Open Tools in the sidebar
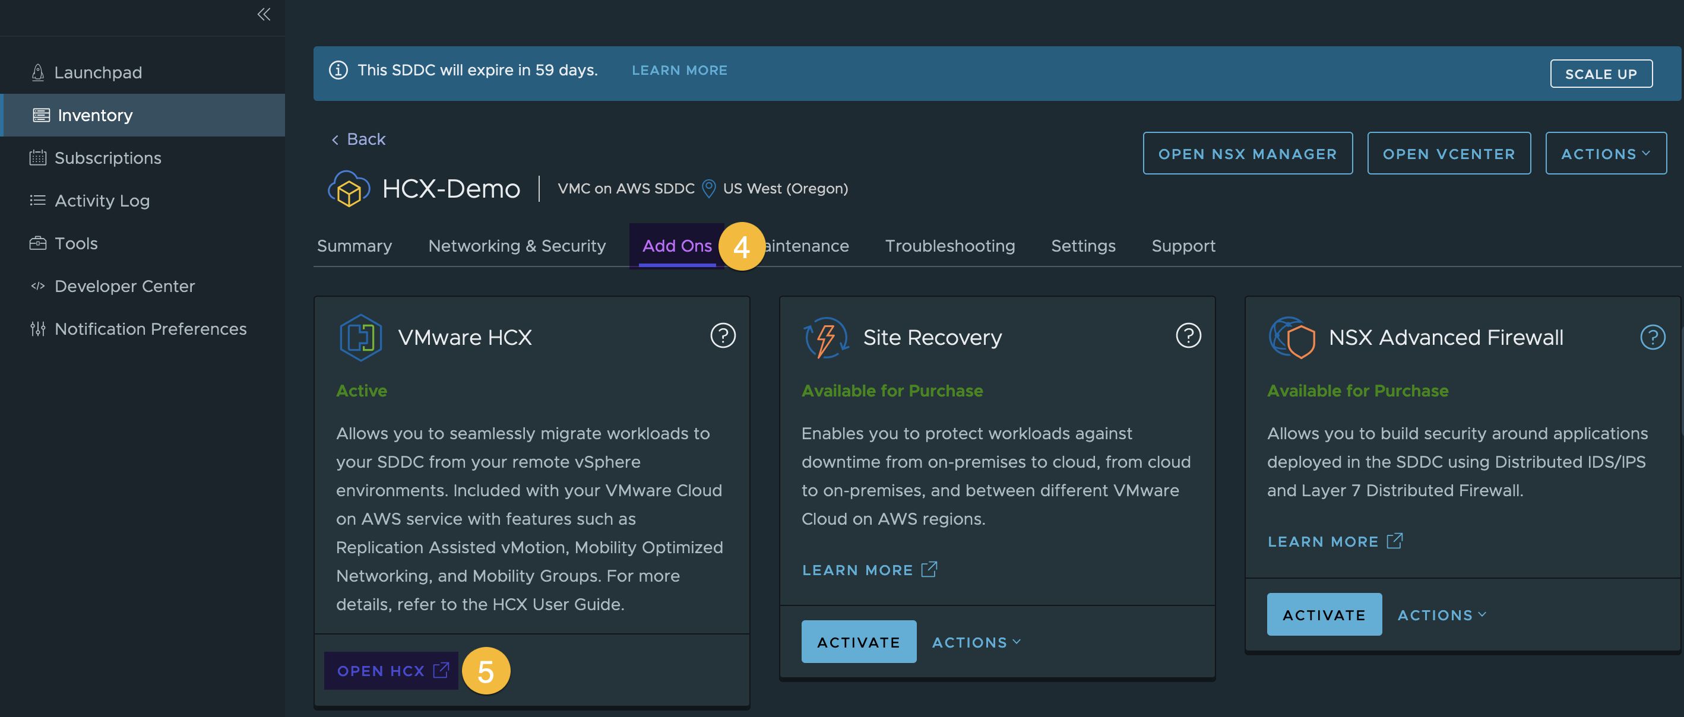1684x717 pixels. coord(143,243)
